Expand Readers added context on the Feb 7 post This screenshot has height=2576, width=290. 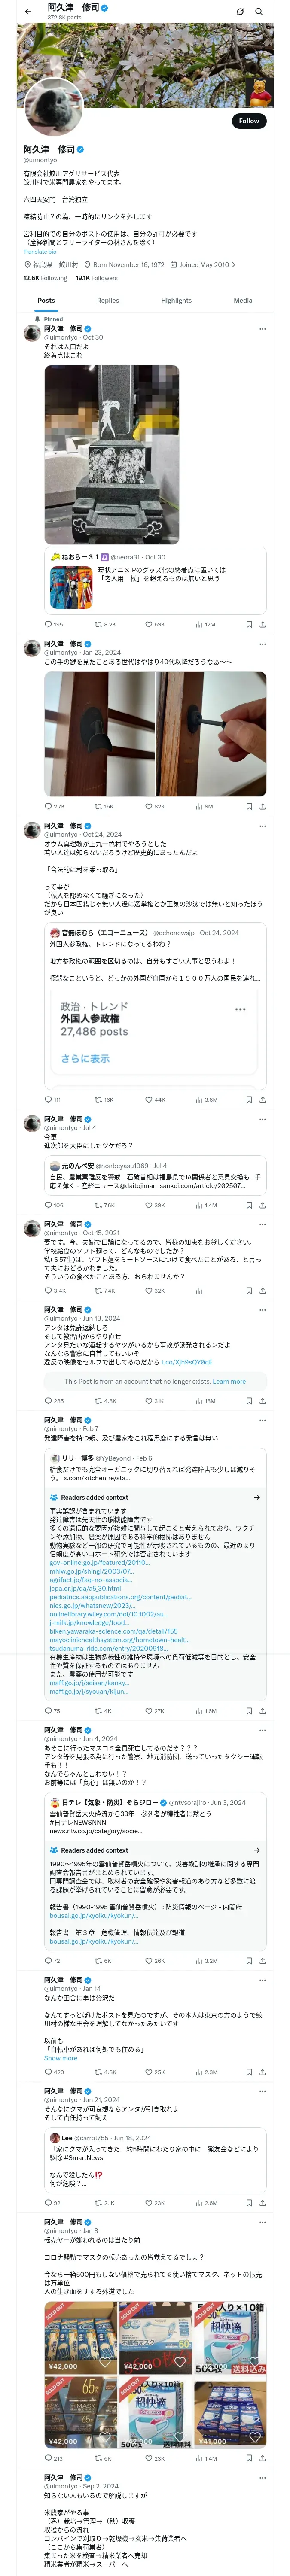coord(256,1497)
